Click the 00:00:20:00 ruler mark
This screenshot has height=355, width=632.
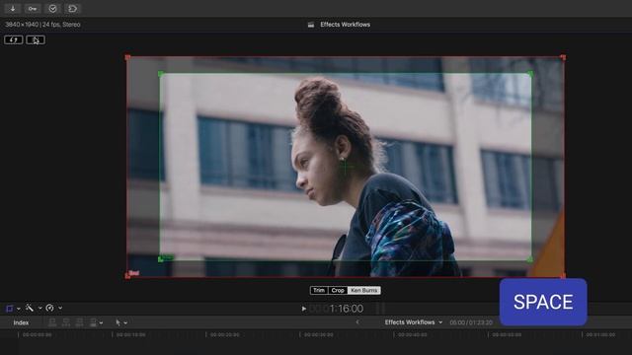click(224, 334)
